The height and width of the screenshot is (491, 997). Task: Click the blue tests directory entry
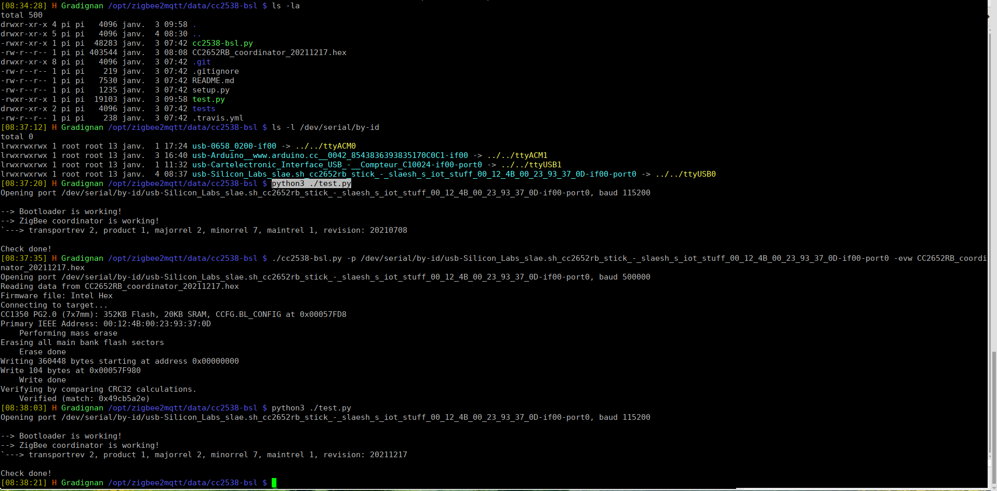click(204, 109)
